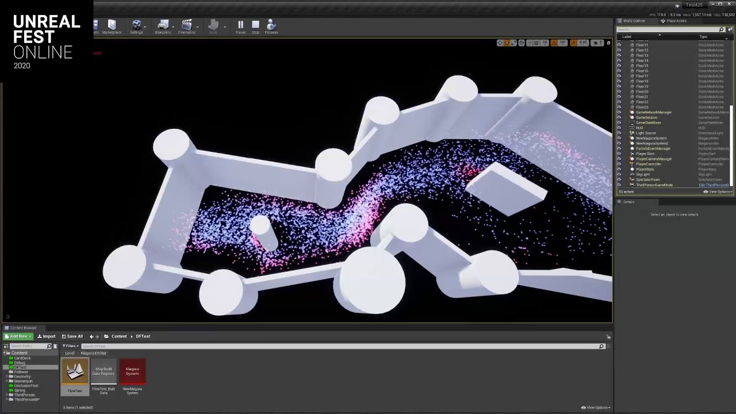
Task: Open grid snap value 10 dropdown
Action: pyautogui.click(x=545, y=43)
